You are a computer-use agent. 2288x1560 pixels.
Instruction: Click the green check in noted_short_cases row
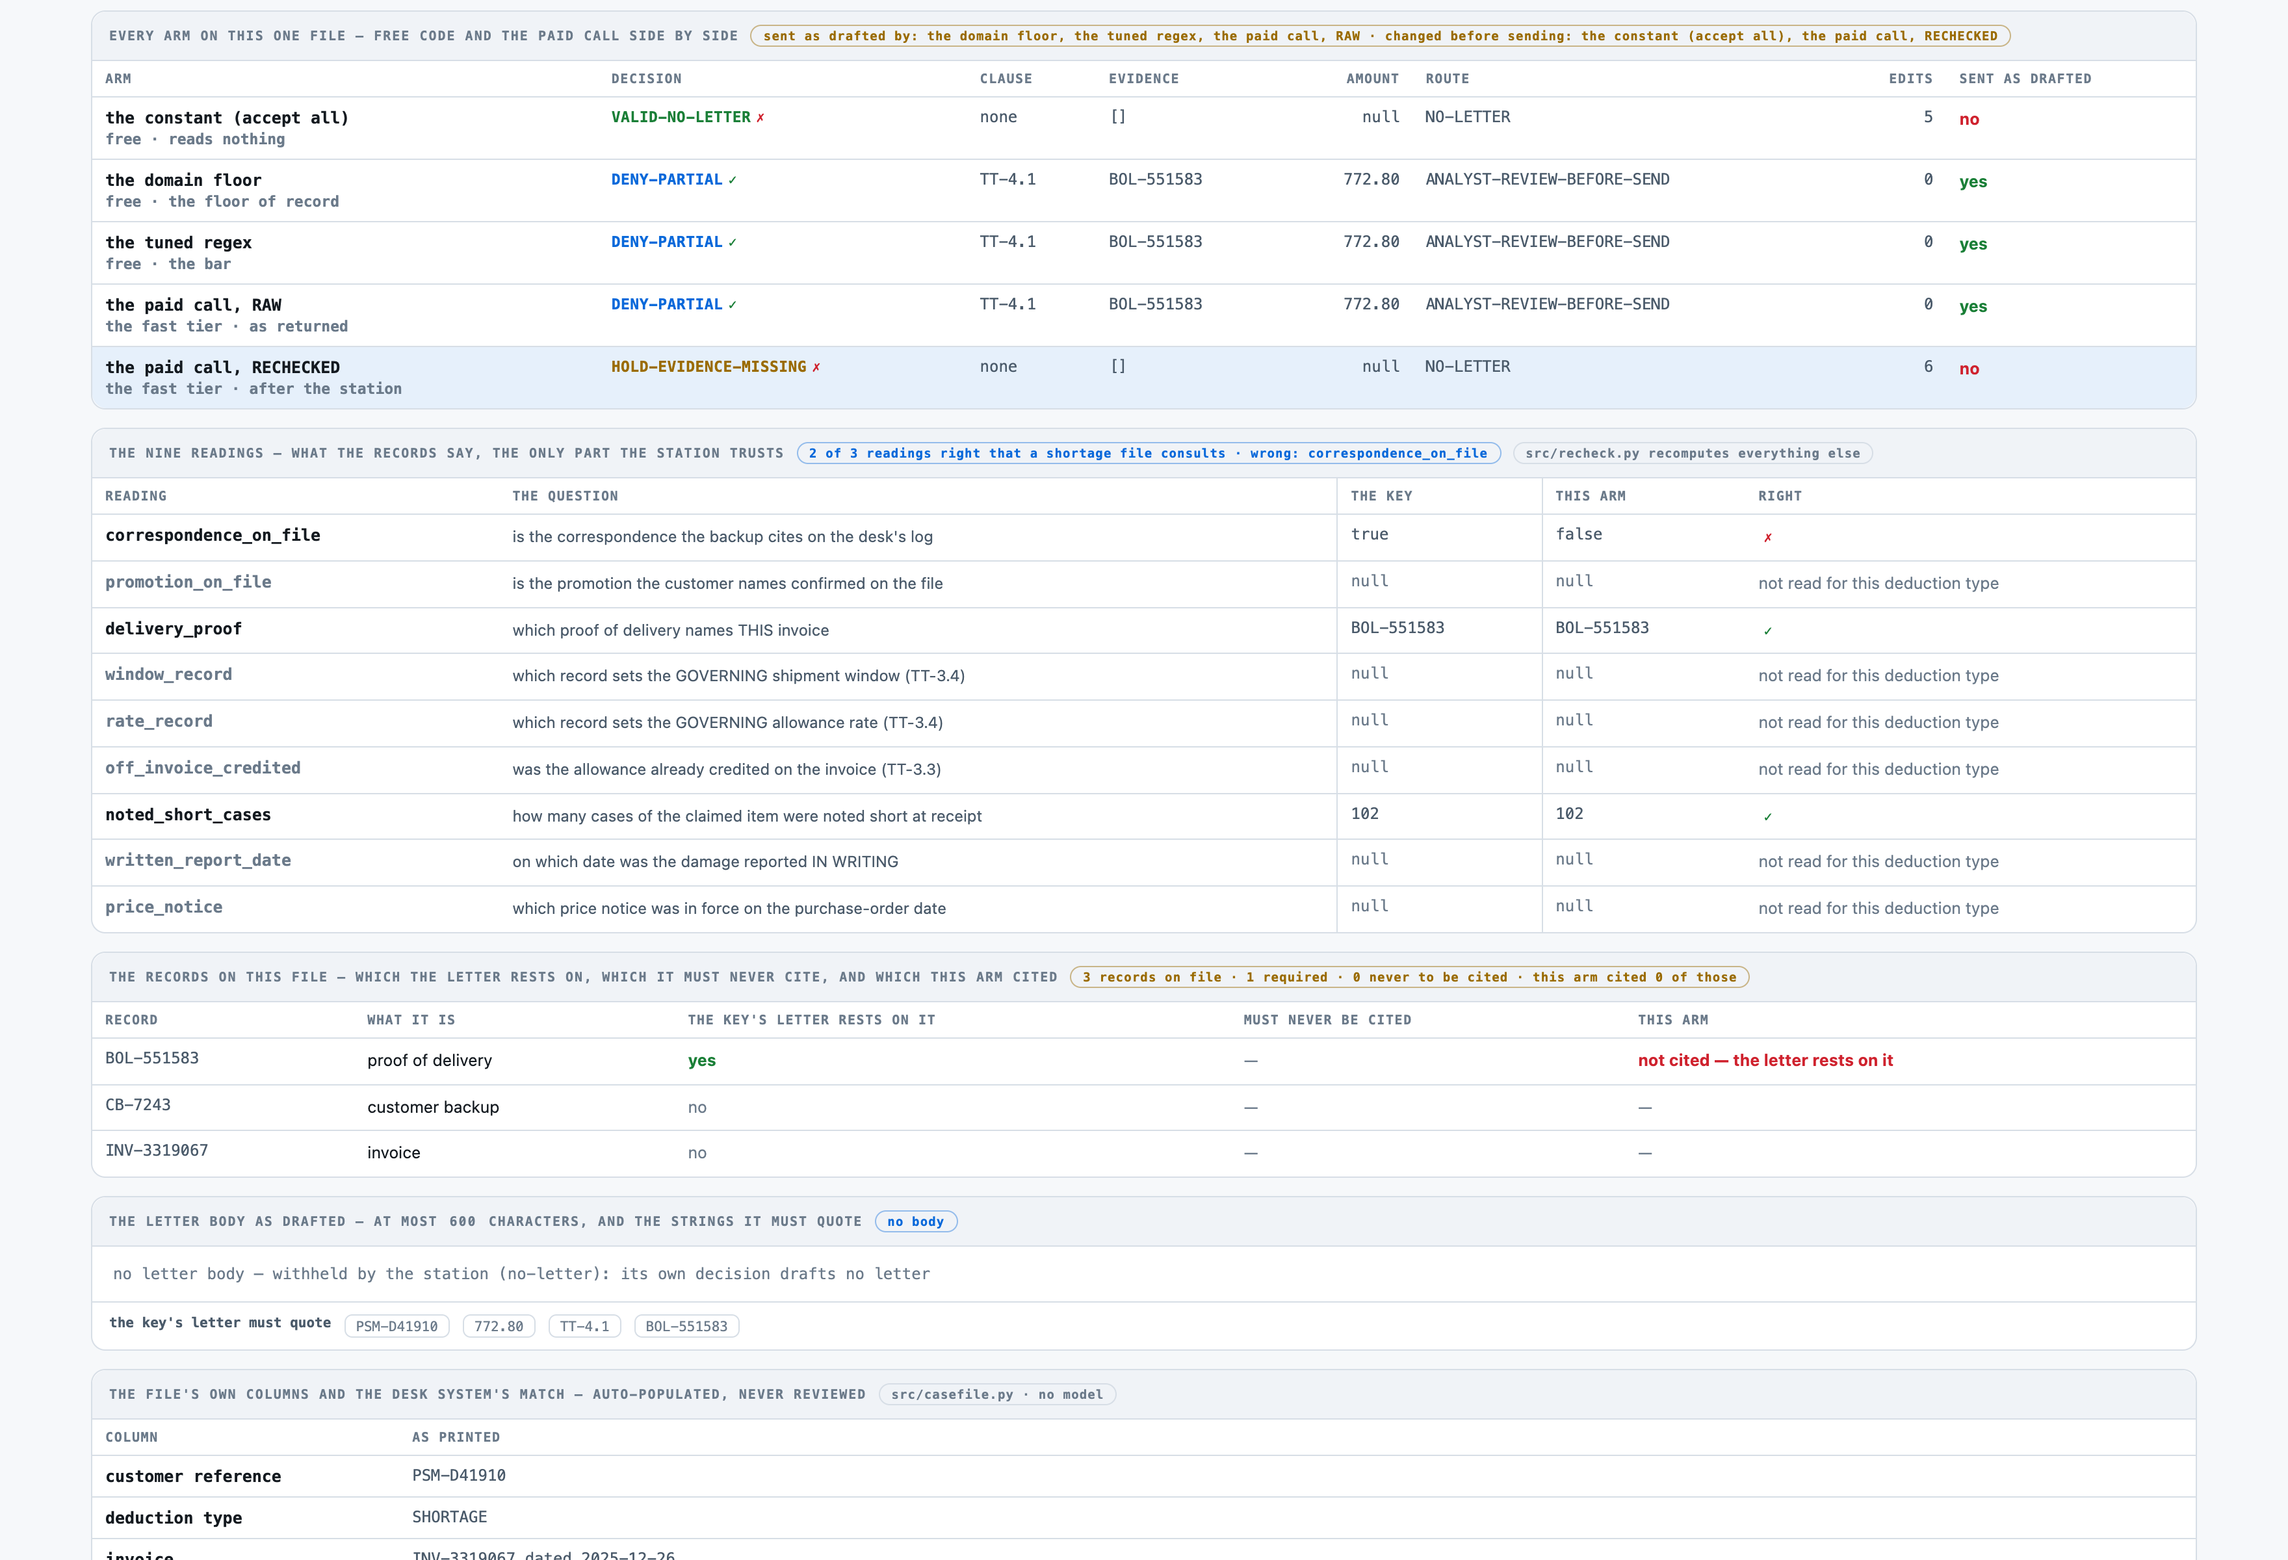click(1767, 817)
